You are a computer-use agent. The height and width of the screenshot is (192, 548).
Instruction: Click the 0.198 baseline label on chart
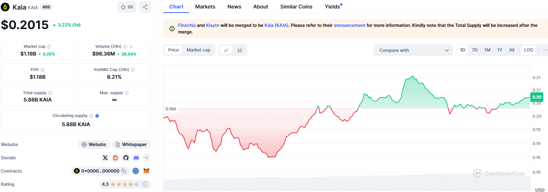click(171, 109)
